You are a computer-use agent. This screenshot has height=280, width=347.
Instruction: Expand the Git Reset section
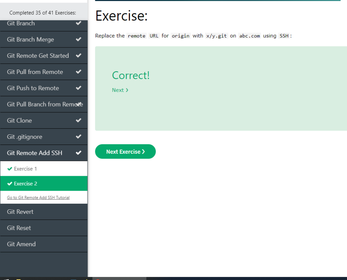[44, 228]
